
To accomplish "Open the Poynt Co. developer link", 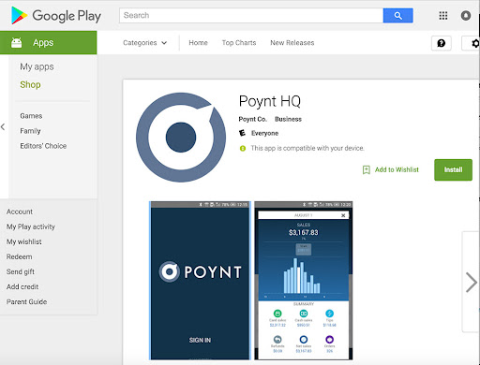I will [252, 119].
